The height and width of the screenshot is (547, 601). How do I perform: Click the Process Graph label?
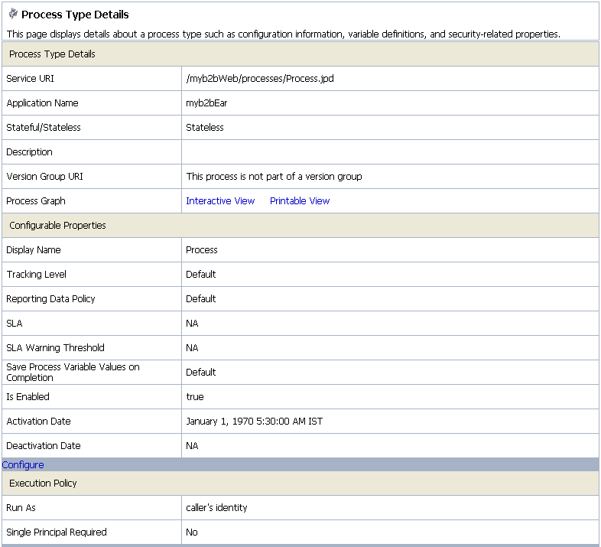pos(36,201)
